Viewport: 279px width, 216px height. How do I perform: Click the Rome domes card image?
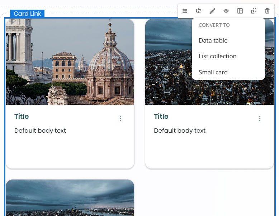point(70,62)
